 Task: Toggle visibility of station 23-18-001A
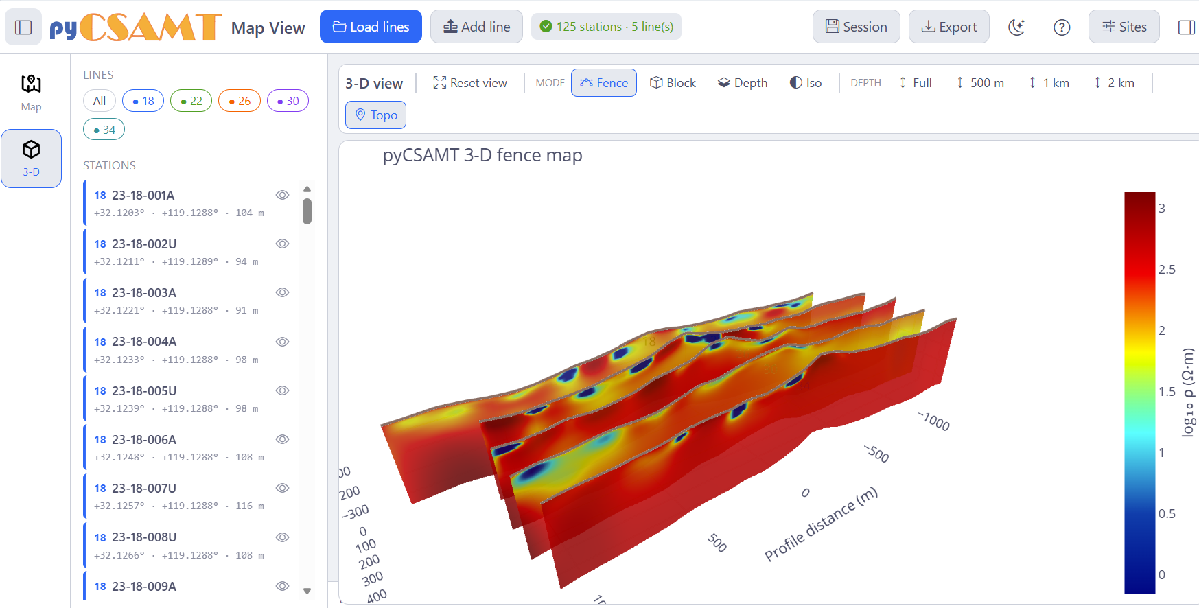coord(282,195)
